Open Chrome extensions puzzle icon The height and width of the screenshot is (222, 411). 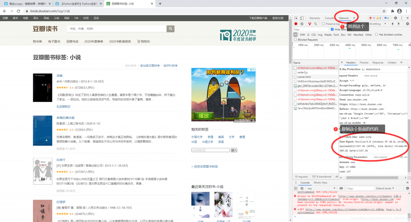(x=392, y=11)
